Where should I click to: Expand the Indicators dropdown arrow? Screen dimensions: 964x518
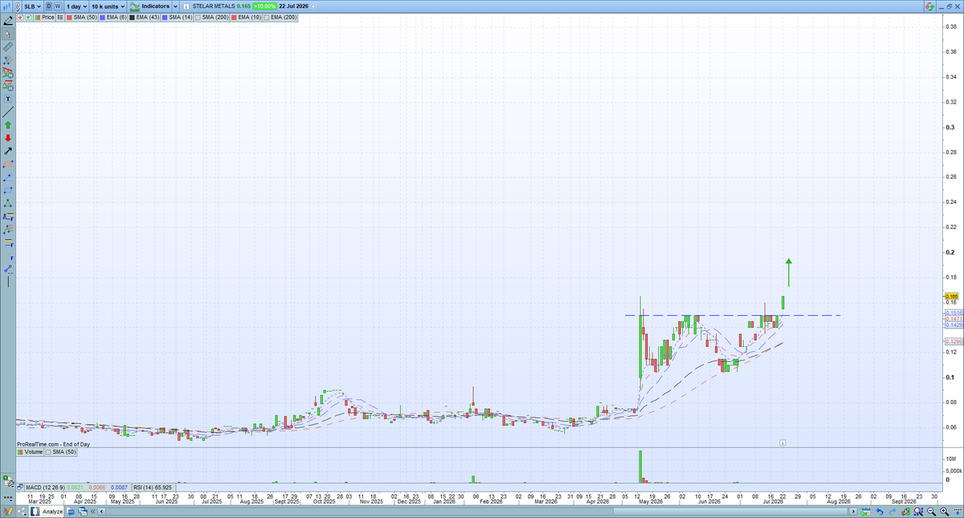pos(175,6)
